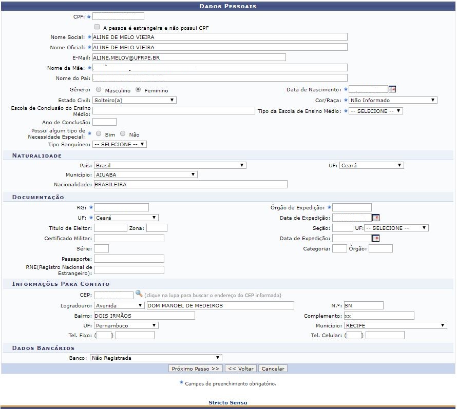Image resolution: width=457 pixels, height=409 pixels.
Task: Click the Voltar button
Action: 241,368
